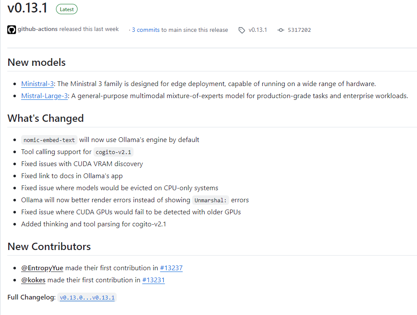Open pull request #13237
The width and height of the screenshot is (417, 315).
tap(171, 268)
